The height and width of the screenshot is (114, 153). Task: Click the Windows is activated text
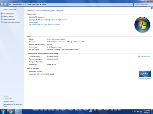pyautogui.click(x=36, y=71)
